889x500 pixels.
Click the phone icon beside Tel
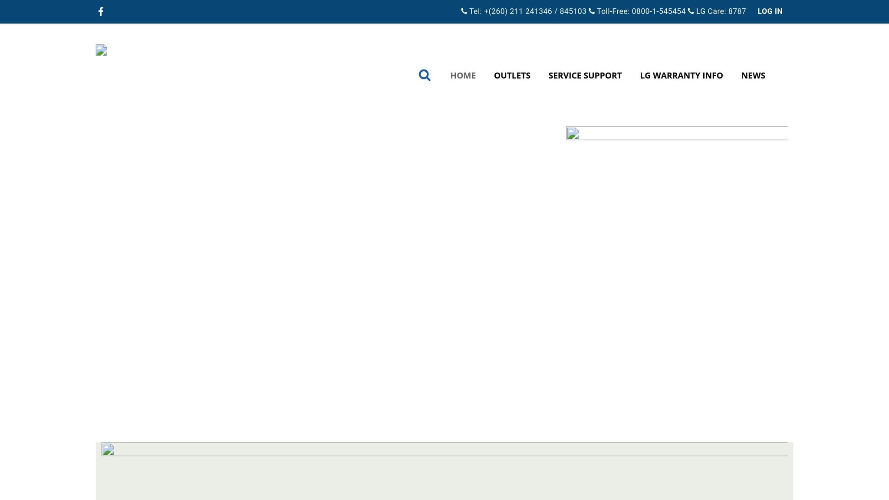coord(464,11)
